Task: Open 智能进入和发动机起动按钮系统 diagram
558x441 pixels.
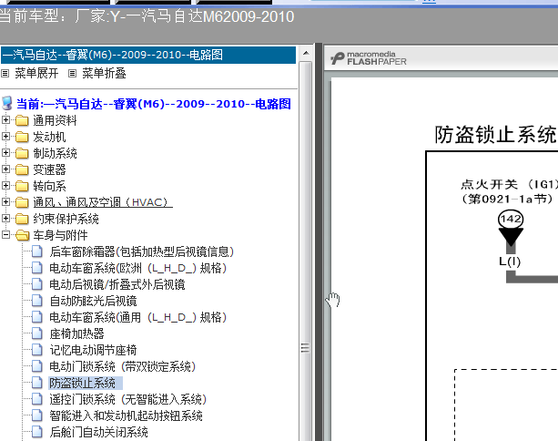Action: (126, 415)
